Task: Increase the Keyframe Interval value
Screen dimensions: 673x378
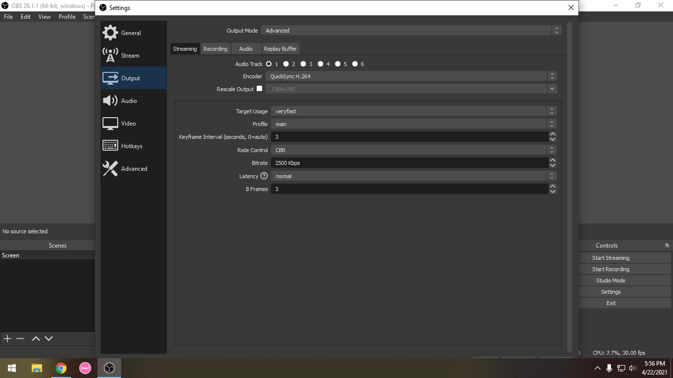Action: point(553,134)
